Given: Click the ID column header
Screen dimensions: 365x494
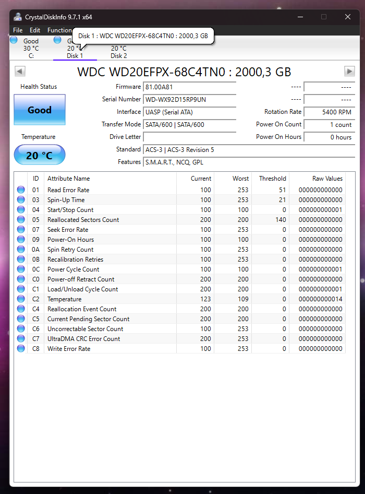Looking at the screenshot, I should click(35, 178).
